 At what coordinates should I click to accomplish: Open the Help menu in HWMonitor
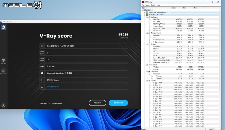point(159,5)
